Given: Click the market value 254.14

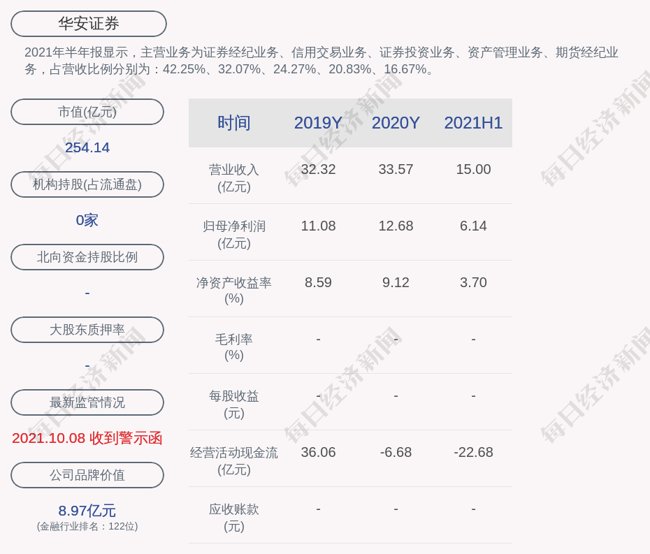Looking at the screenshot, I should pyautogui.click(x=87, y=147).
